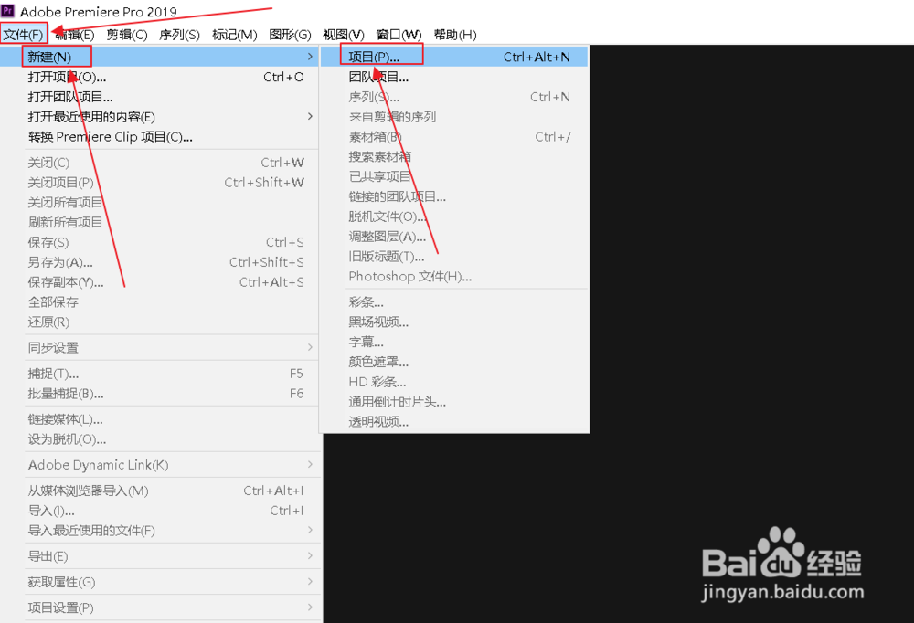Click 关闭项目(P) menu entry
914x623 pixels.
click(160, 183)
